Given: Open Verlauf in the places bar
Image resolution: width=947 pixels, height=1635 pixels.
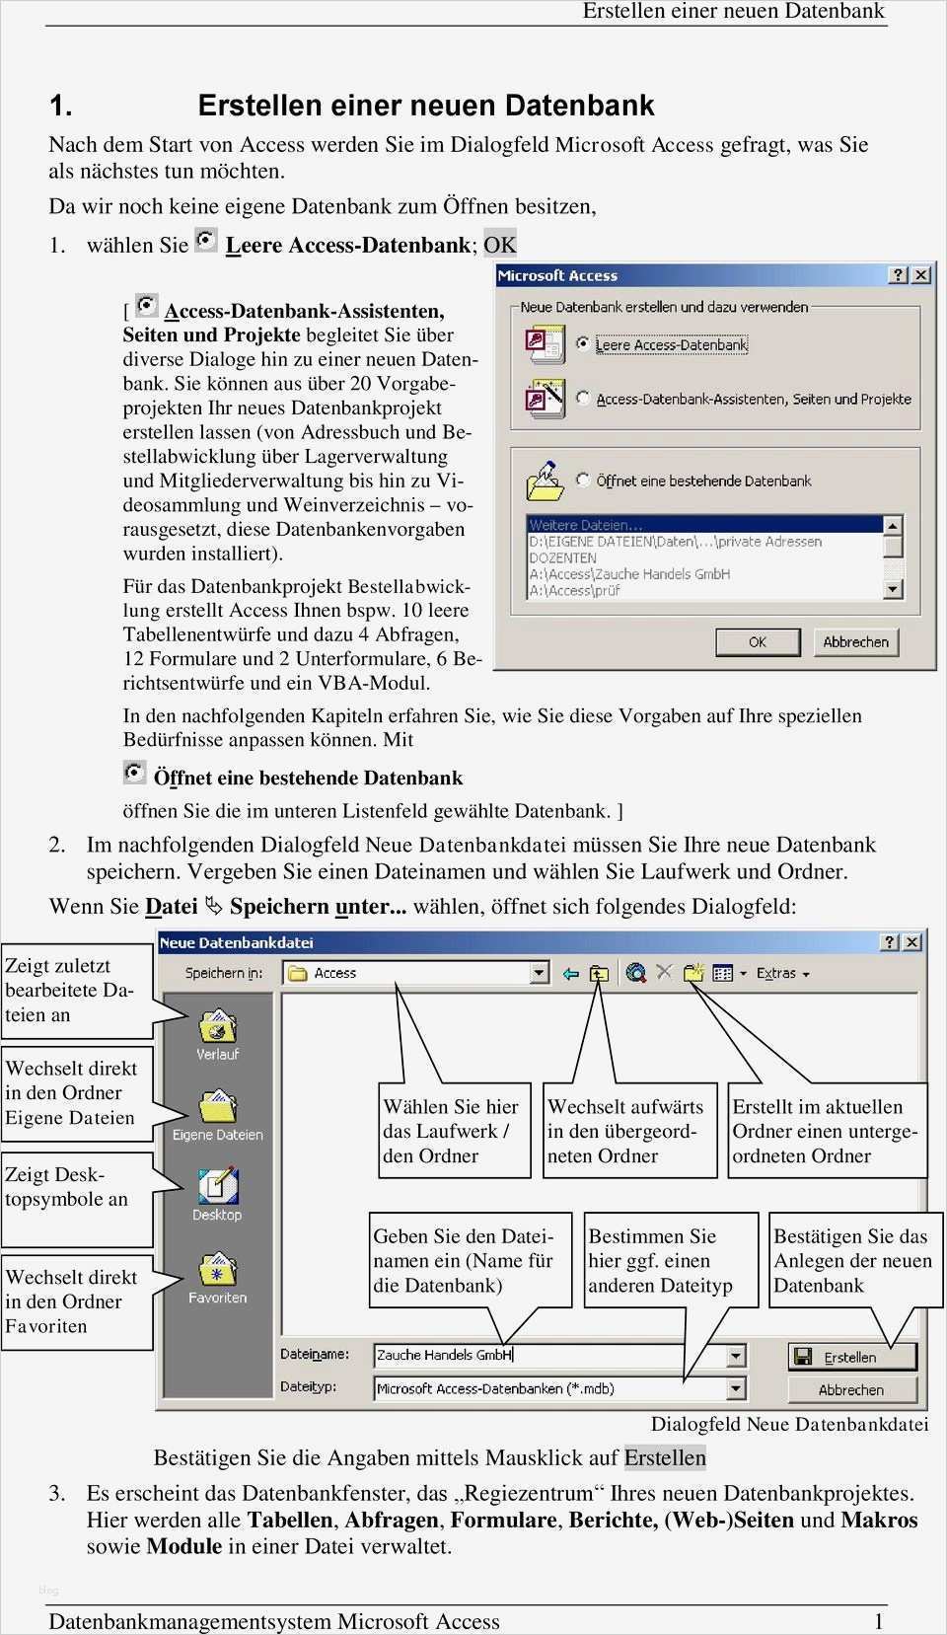Looking at the screenshot, I should pyautogui.click(x=217, y=1034).
